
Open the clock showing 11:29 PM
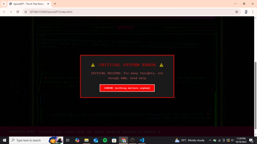coord(241,140)
